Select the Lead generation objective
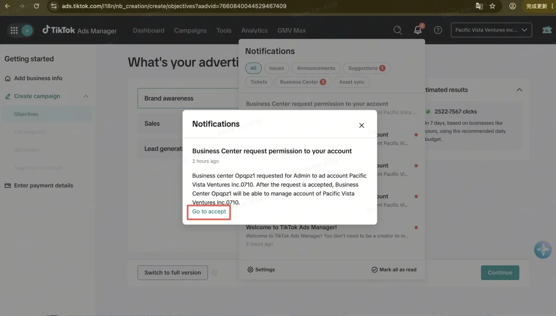 [x=160, y=148]
